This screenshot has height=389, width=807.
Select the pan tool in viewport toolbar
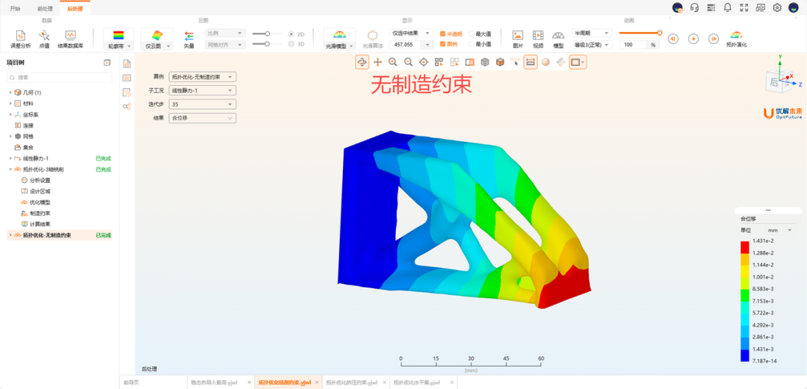pos(378,63)
